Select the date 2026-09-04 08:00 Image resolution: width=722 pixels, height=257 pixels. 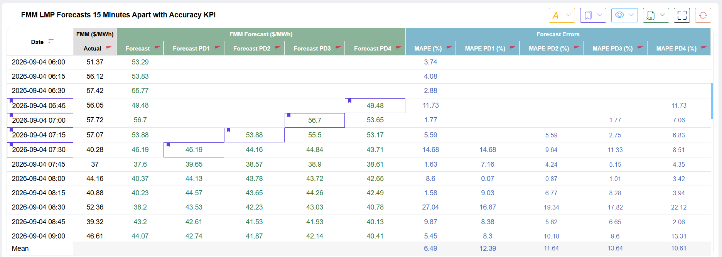[x=39, y=179]
